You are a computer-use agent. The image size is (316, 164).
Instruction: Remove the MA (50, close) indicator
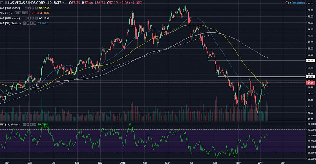pos(35,23)
